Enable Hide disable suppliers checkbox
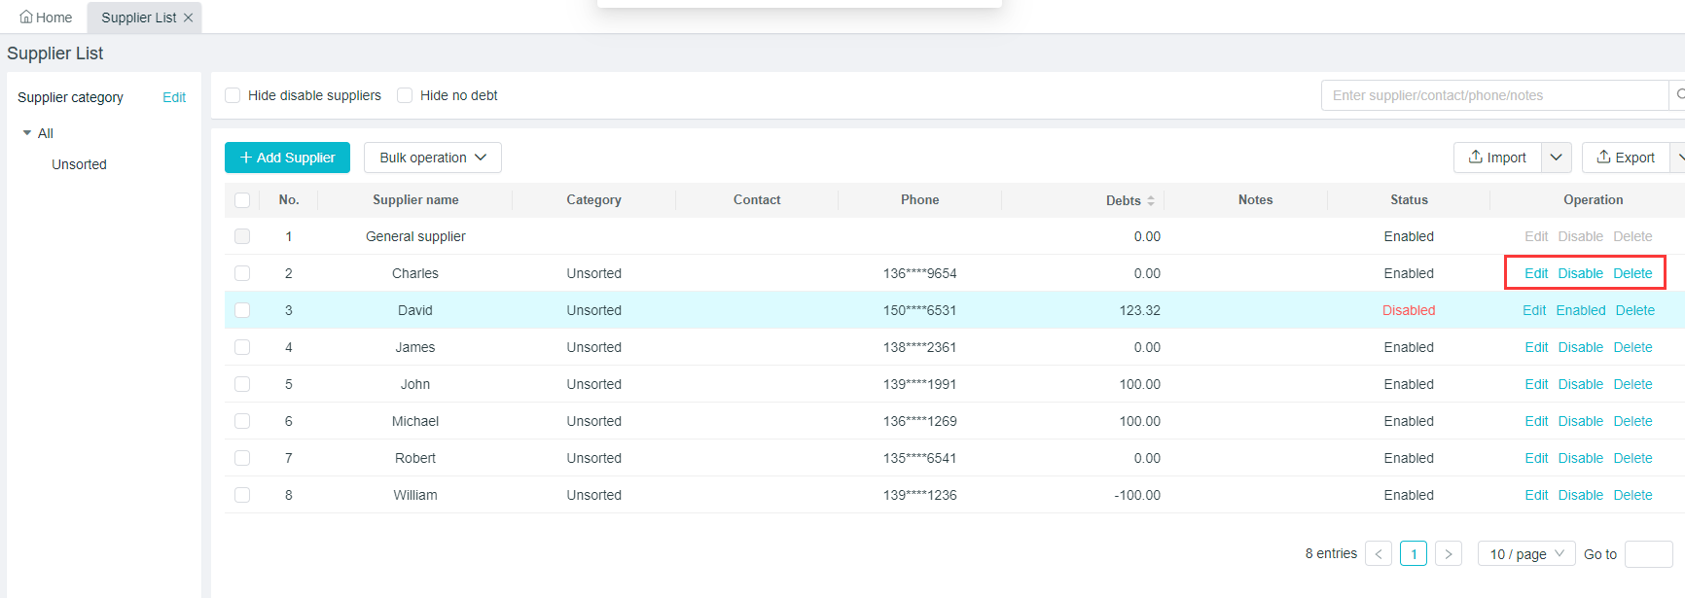The image size is (1685, 598). (233, 95)
